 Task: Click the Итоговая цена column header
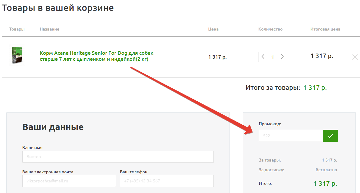325,29
